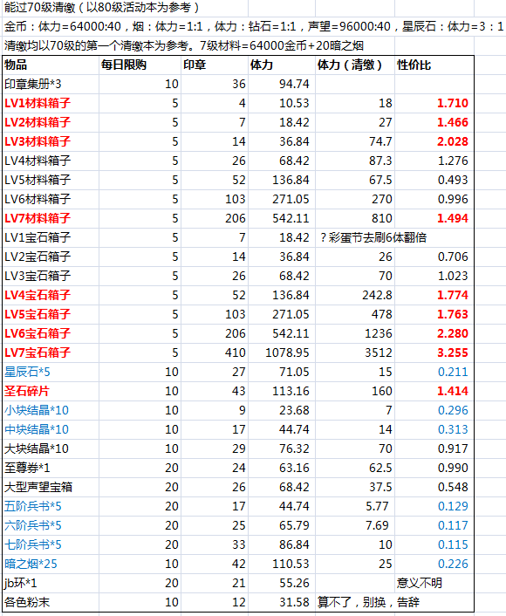Select the 1078.95 stamina value
This screenshot has width=506, height=616.
tap(288, 352)
